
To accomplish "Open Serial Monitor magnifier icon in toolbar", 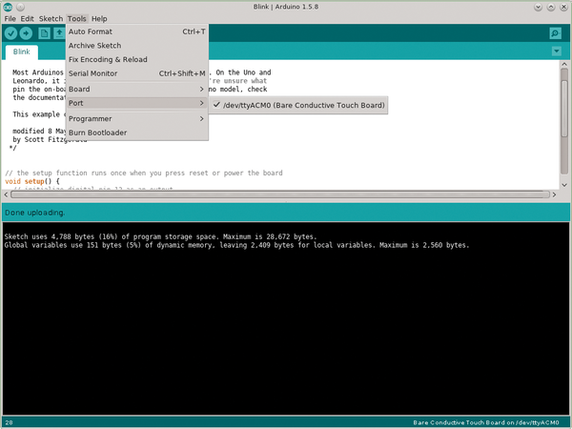I will point(555,33).
